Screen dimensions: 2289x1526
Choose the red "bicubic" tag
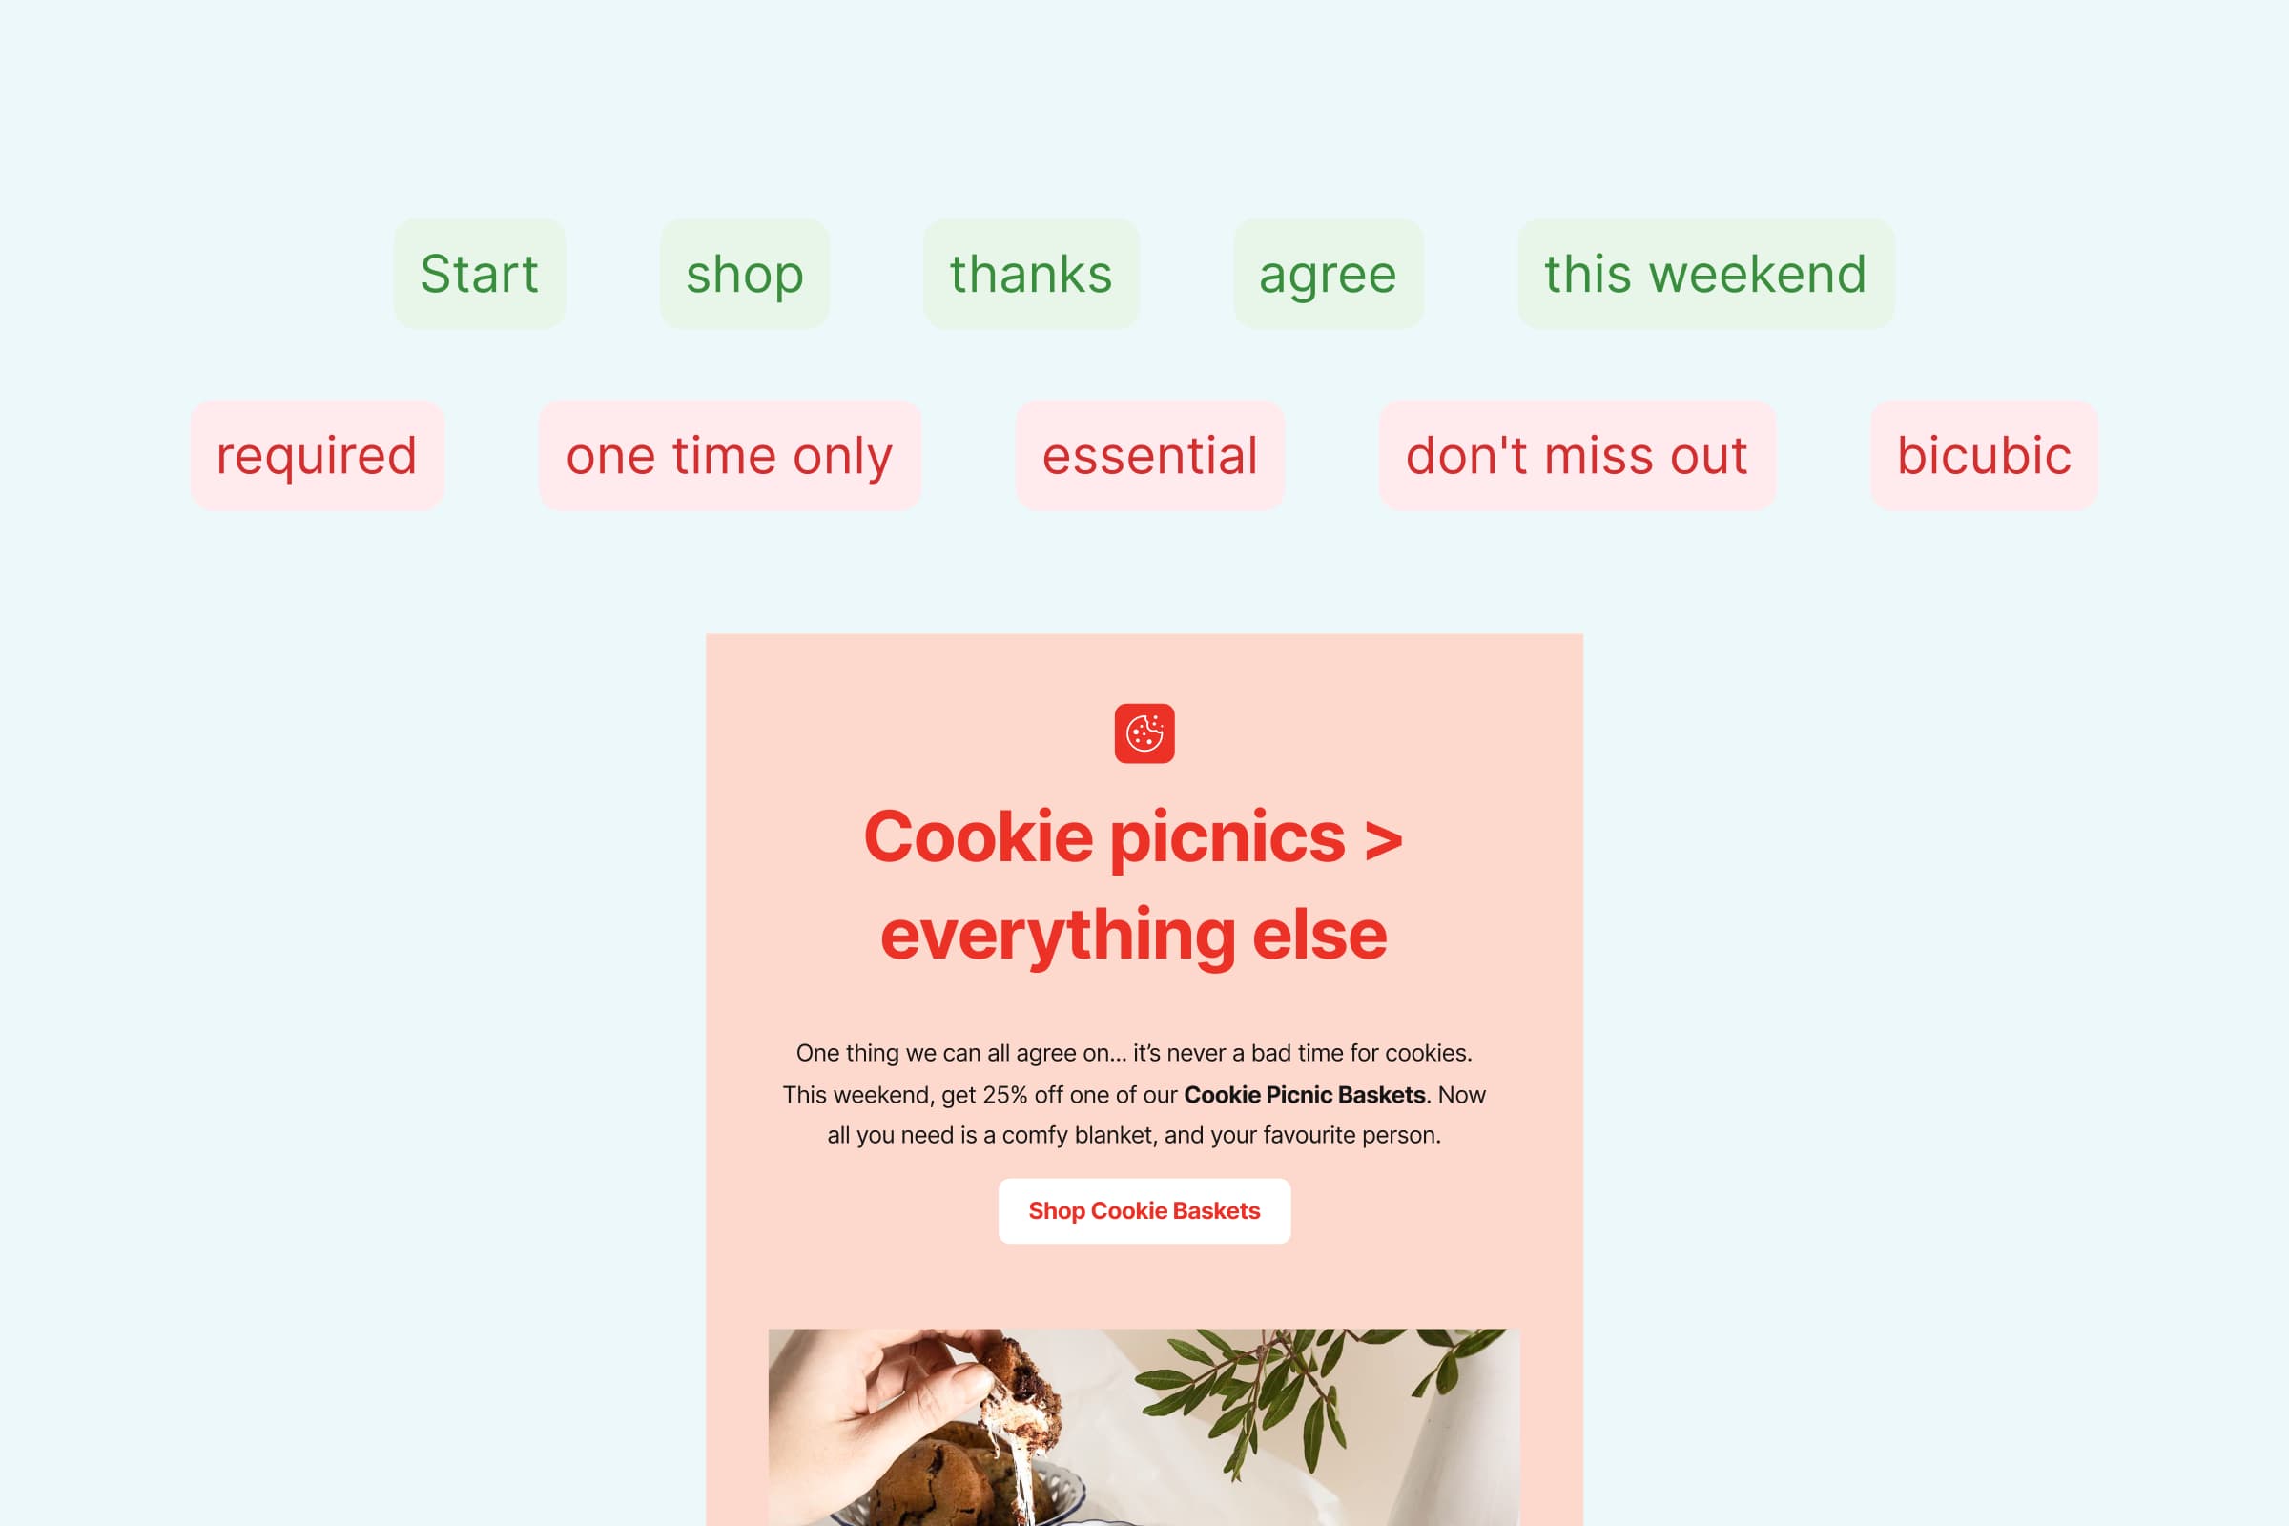(x=1984, y=456)
